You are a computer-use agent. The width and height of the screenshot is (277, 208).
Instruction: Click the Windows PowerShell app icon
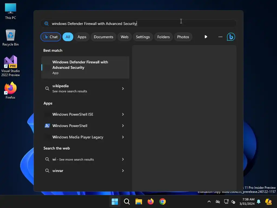(47, 126)
